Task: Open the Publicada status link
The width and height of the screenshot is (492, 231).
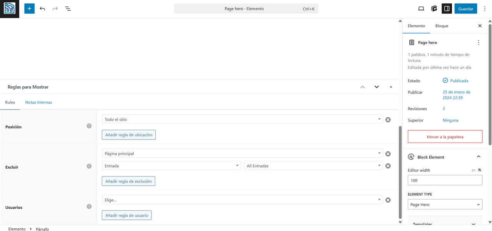Action: (455, 81)
